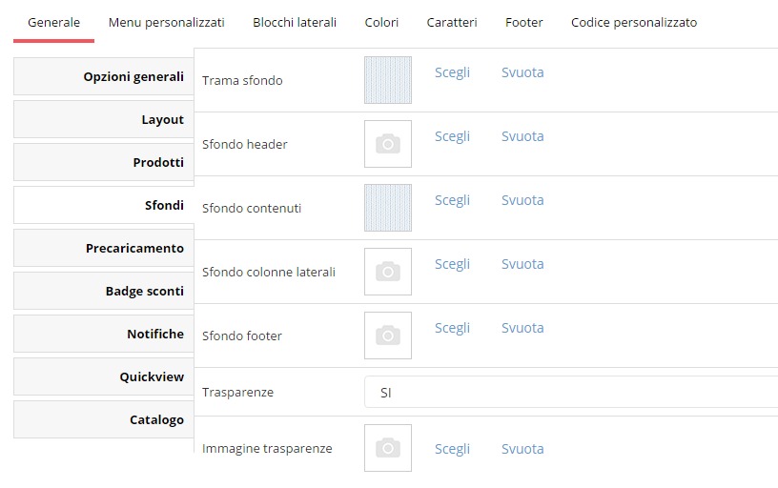Select the Sfondo contenuti pattern thumbnail
Image resolution: width=778 pixels, height=488 pixels.
coord(388,208)
